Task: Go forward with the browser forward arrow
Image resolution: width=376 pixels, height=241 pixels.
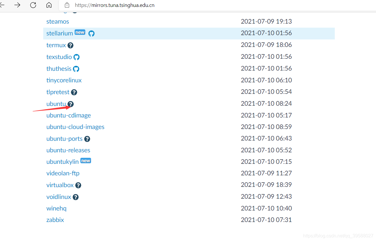Action: click(x=17, y=5)
